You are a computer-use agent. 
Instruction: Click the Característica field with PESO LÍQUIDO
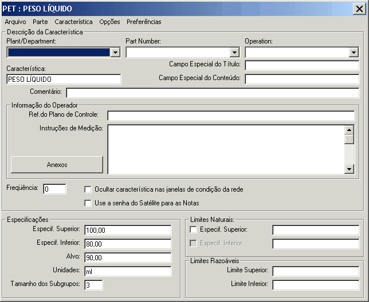click(64, 79)
